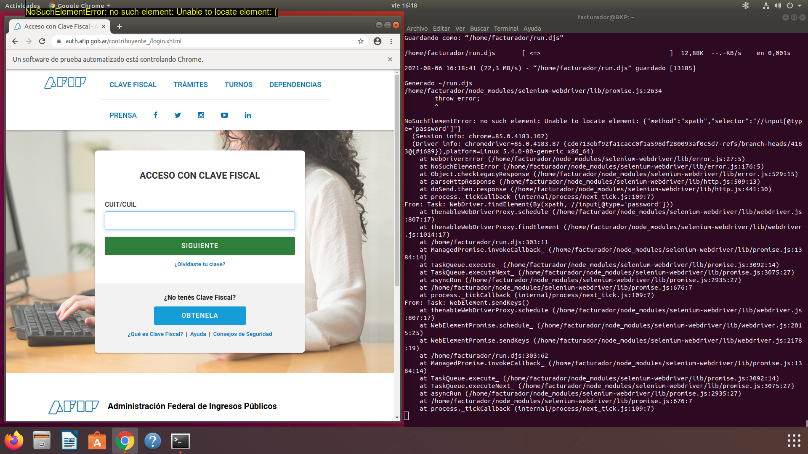Open Google Chrome app menu in top bar
Screen dimensions: 808x454
click(80, 5)
